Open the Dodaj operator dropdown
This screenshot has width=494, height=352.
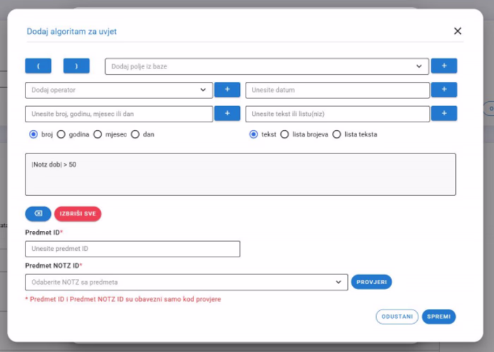(x=119, y=90)
